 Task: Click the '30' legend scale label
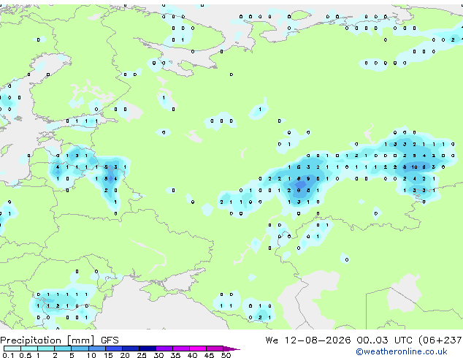pyautogui.click(x=158, y=355)
